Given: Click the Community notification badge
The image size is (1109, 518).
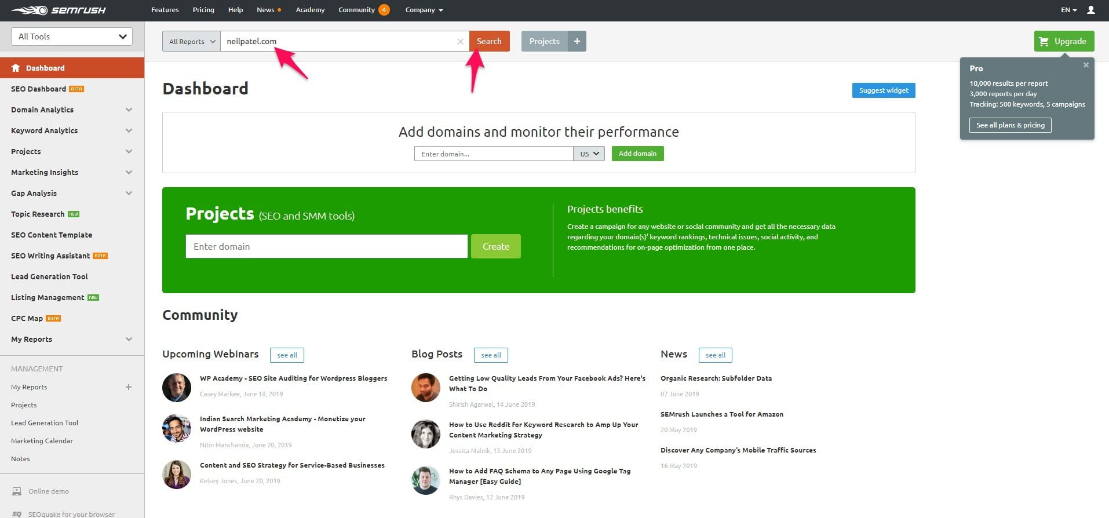Looking at the screenshot, I should coord(384,10).
